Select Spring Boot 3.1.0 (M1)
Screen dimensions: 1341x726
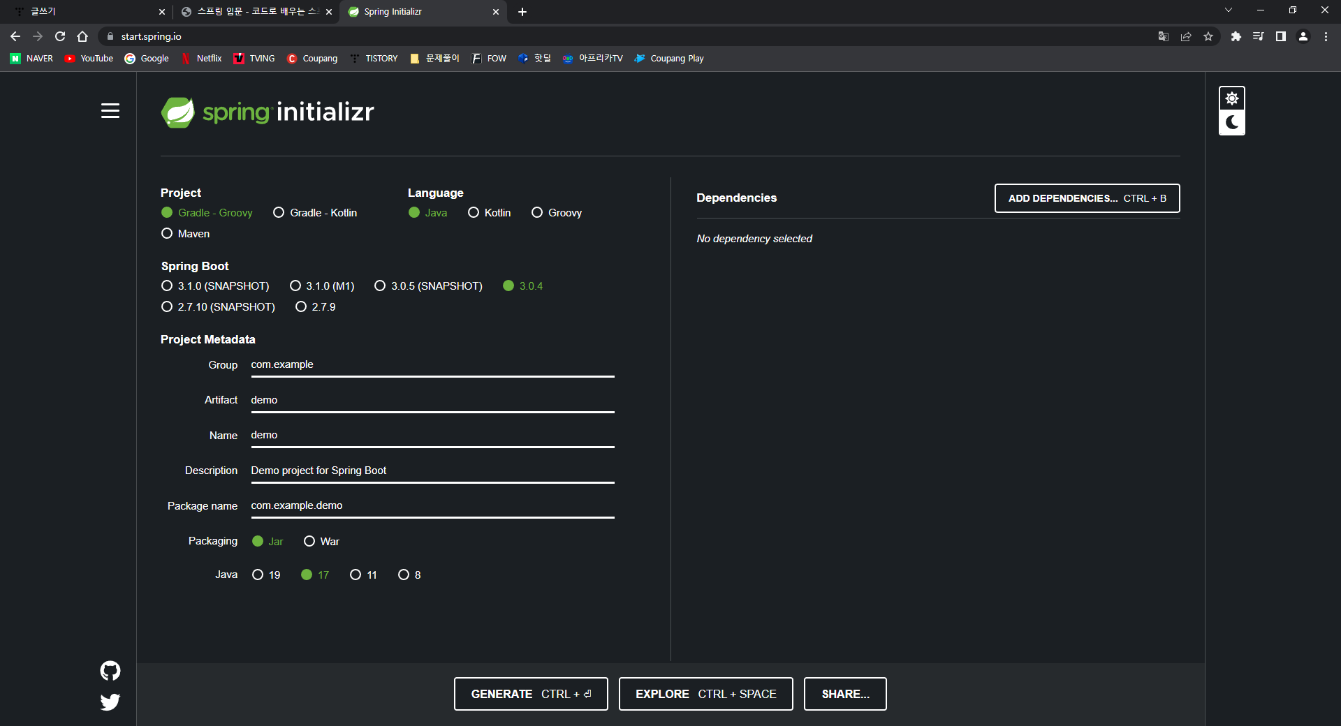322,286
